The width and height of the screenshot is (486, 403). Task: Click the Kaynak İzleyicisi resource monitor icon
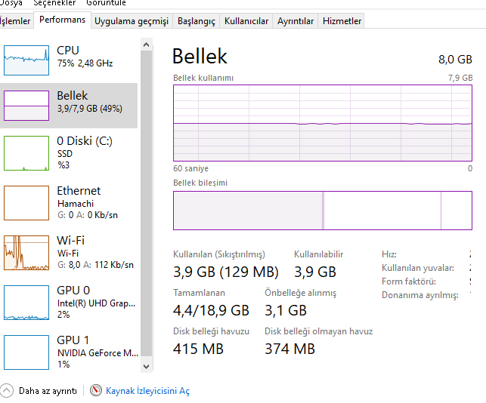point(96,390)
